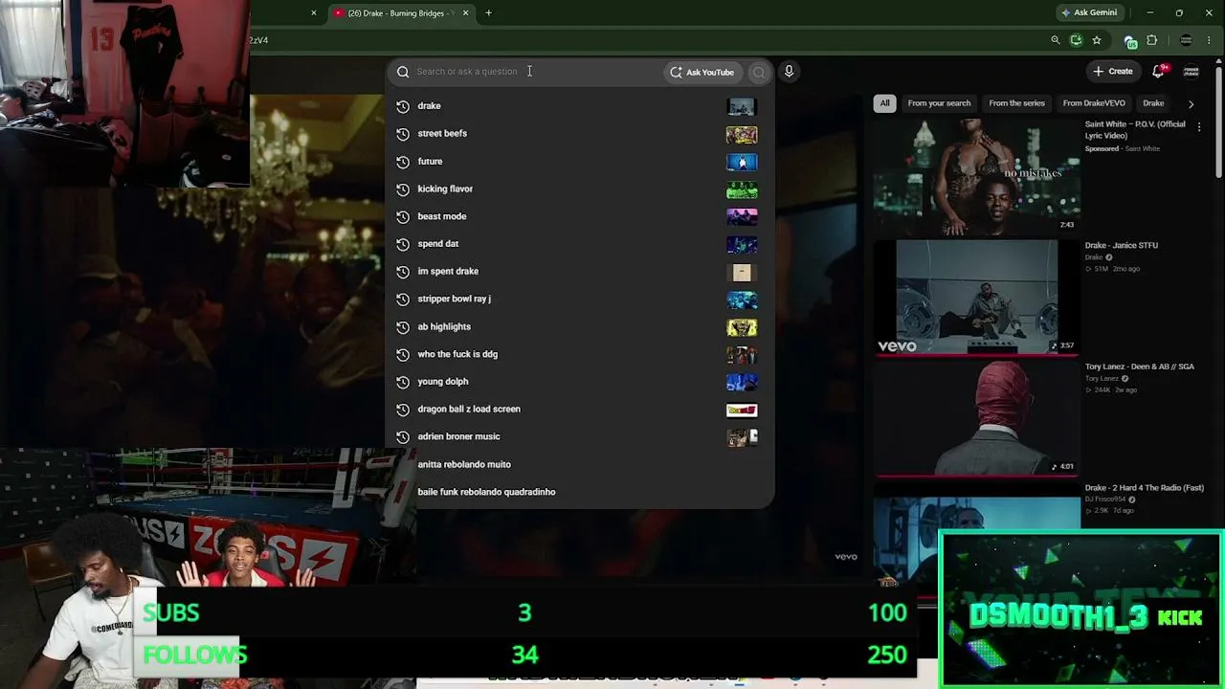Choose 'im spent drake' search suggestion
Screen dimensions: 1225x689
click(580, 272)
